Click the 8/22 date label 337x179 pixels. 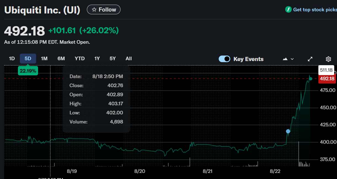point(275,171)
